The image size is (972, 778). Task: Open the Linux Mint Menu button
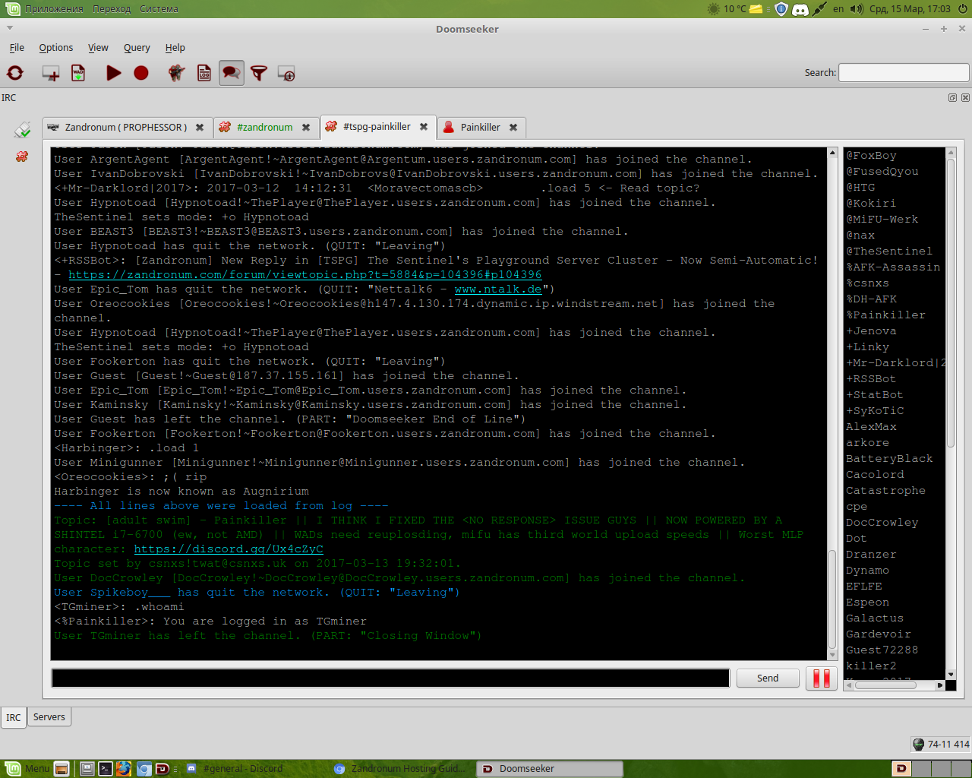coord(27,768)
